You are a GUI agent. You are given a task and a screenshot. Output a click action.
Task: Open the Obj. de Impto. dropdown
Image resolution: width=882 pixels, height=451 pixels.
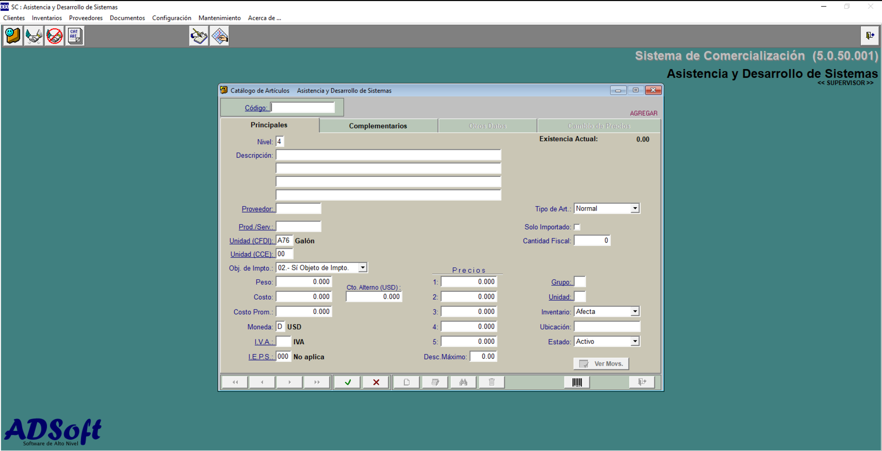click(x=363, y=268)
